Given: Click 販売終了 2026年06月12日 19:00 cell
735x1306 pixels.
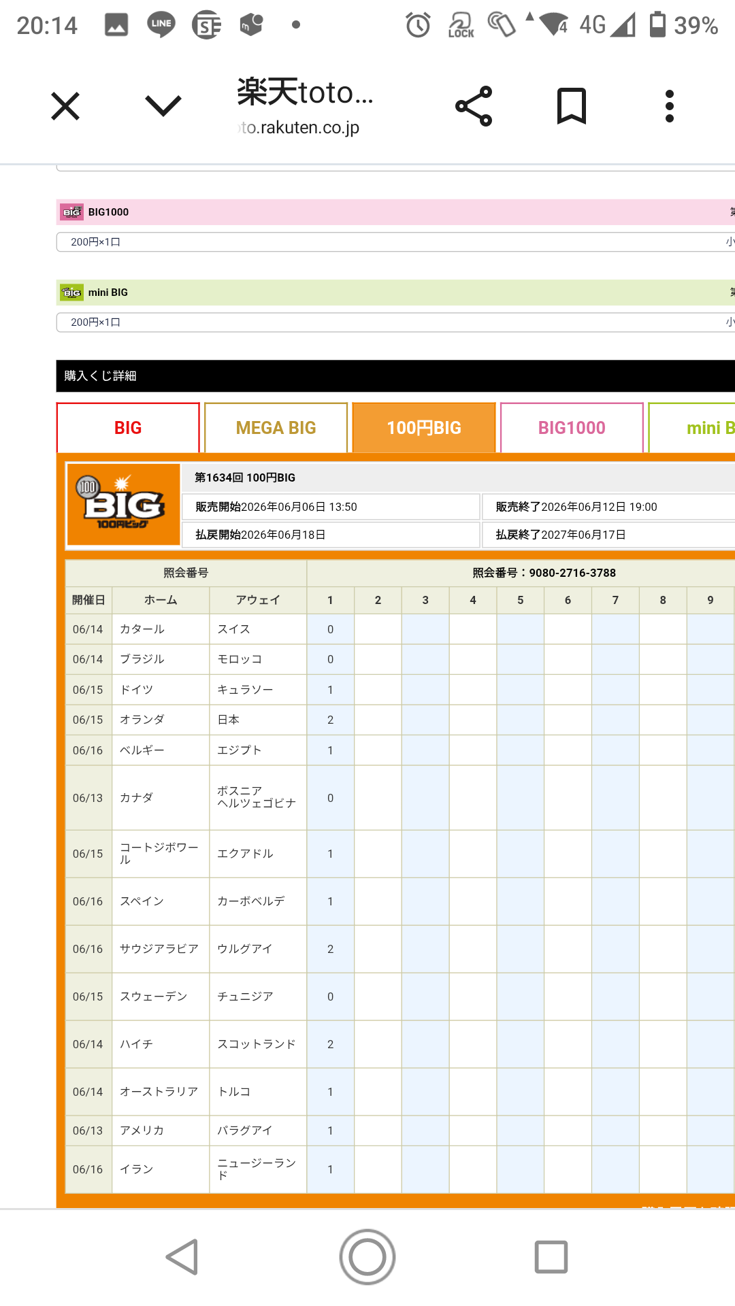Looking at the screenshot, I should [x=608, y=507].
